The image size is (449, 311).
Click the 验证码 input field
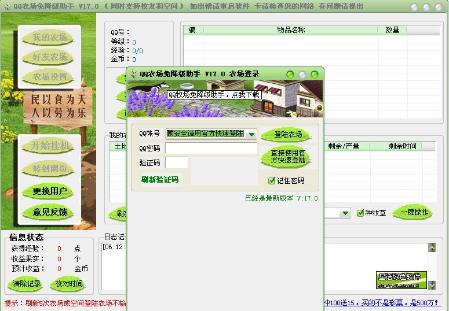point(176,162)
